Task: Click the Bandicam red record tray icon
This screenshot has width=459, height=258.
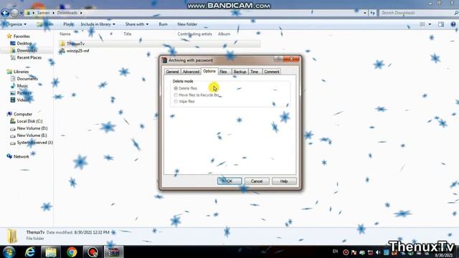Action: (346, 252)
